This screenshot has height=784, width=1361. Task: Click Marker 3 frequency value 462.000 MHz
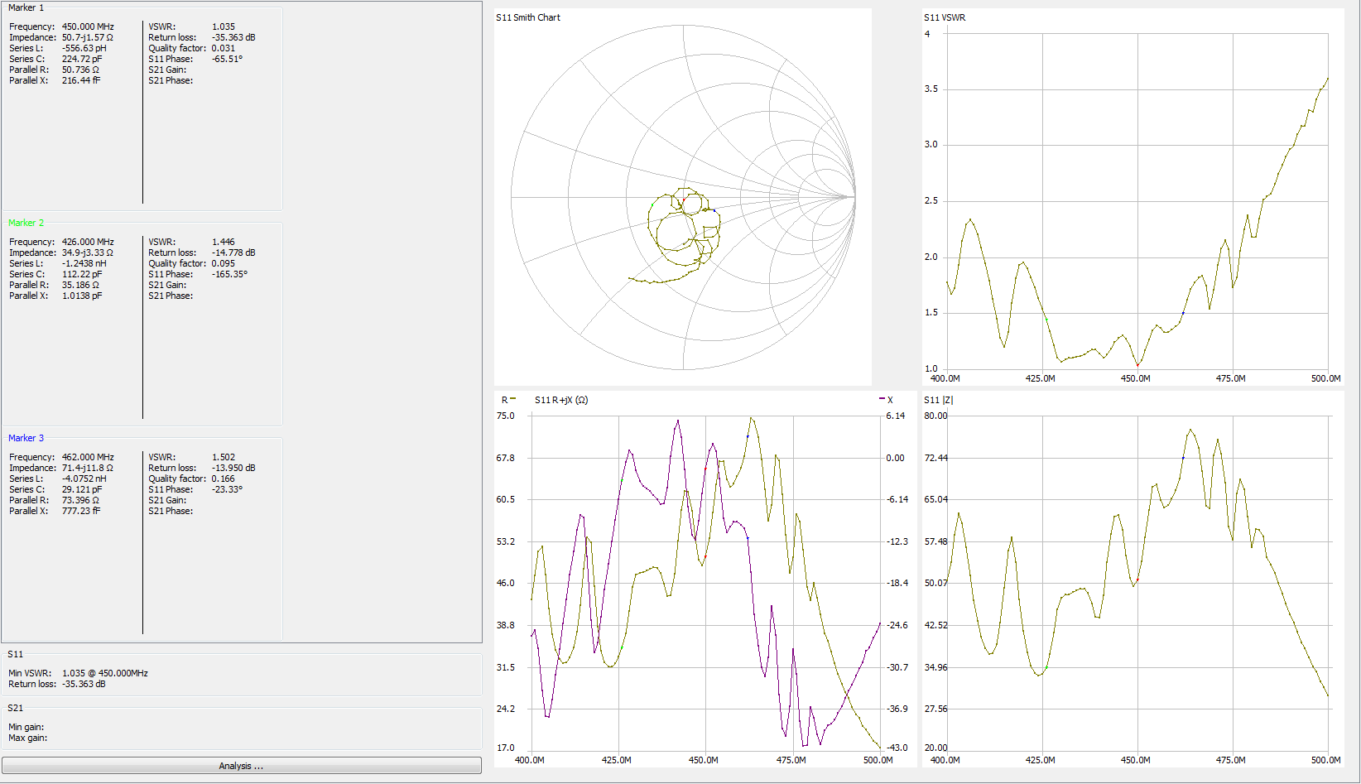pyautogui.click(x=88, y=457)
